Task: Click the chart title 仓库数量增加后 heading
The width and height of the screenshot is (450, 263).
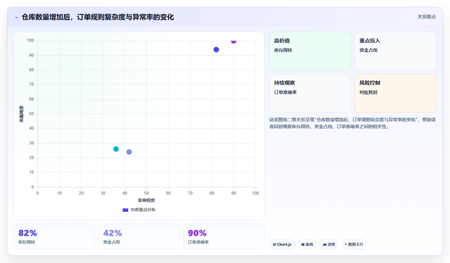Action: pyautogui.click(x=98, y=17)
